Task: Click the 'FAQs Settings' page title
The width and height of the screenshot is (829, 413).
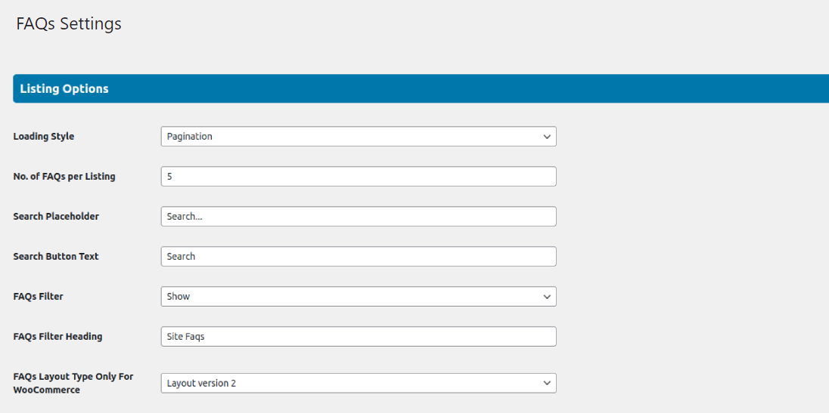Action: pos(69,24)
